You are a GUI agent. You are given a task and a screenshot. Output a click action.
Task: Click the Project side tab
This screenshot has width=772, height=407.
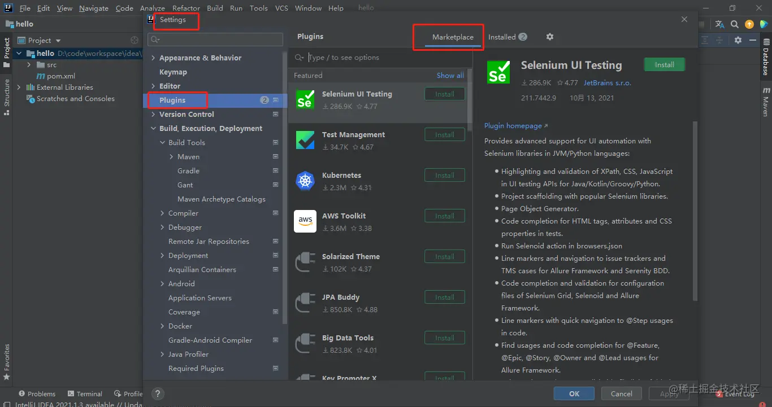click(x=7, y=52)
